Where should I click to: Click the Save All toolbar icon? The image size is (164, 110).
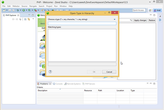point(13,10)
